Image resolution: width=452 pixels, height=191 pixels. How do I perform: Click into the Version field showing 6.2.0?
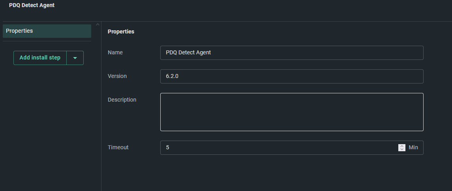pyautogui.click(x=292, y=76)
